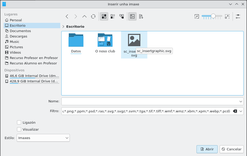The height and width of the screenshot is (156, 247).
Task: Click the zoom in icon right of the slider
Action: (227, 16)
